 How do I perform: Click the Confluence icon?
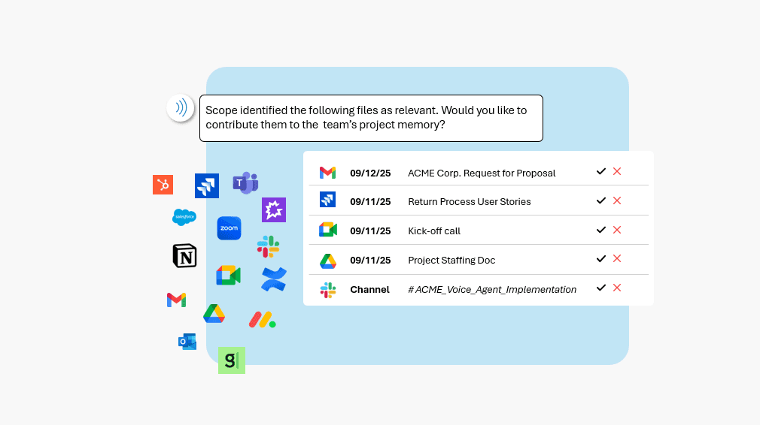pos(274,279)
